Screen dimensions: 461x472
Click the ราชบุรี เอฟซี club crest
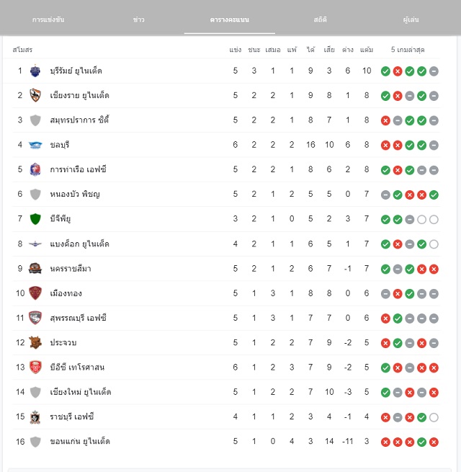pyautogui.click(x=35, y=417)
